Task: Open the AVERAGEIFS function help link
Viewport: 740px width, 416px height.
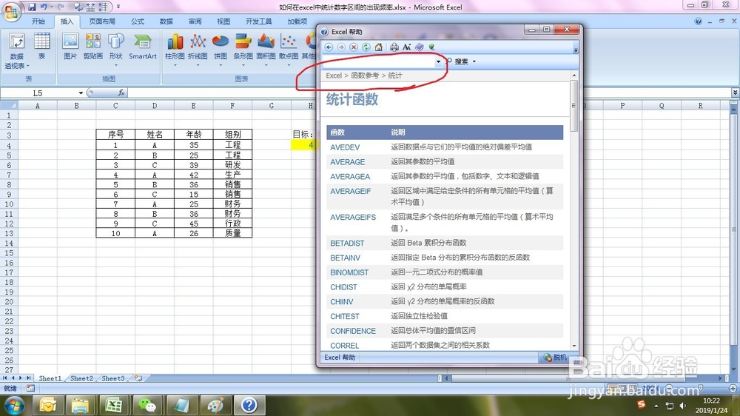Action: point(353,217)
